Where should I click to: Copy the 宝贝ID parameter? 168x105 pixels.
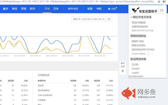(135, 65)
